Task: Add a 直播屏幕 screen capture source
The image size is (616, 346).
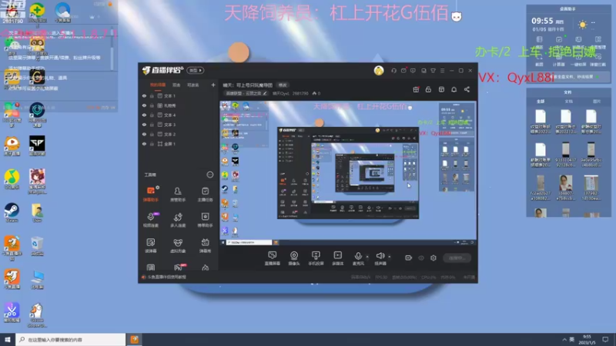Action: pos(273,258)
